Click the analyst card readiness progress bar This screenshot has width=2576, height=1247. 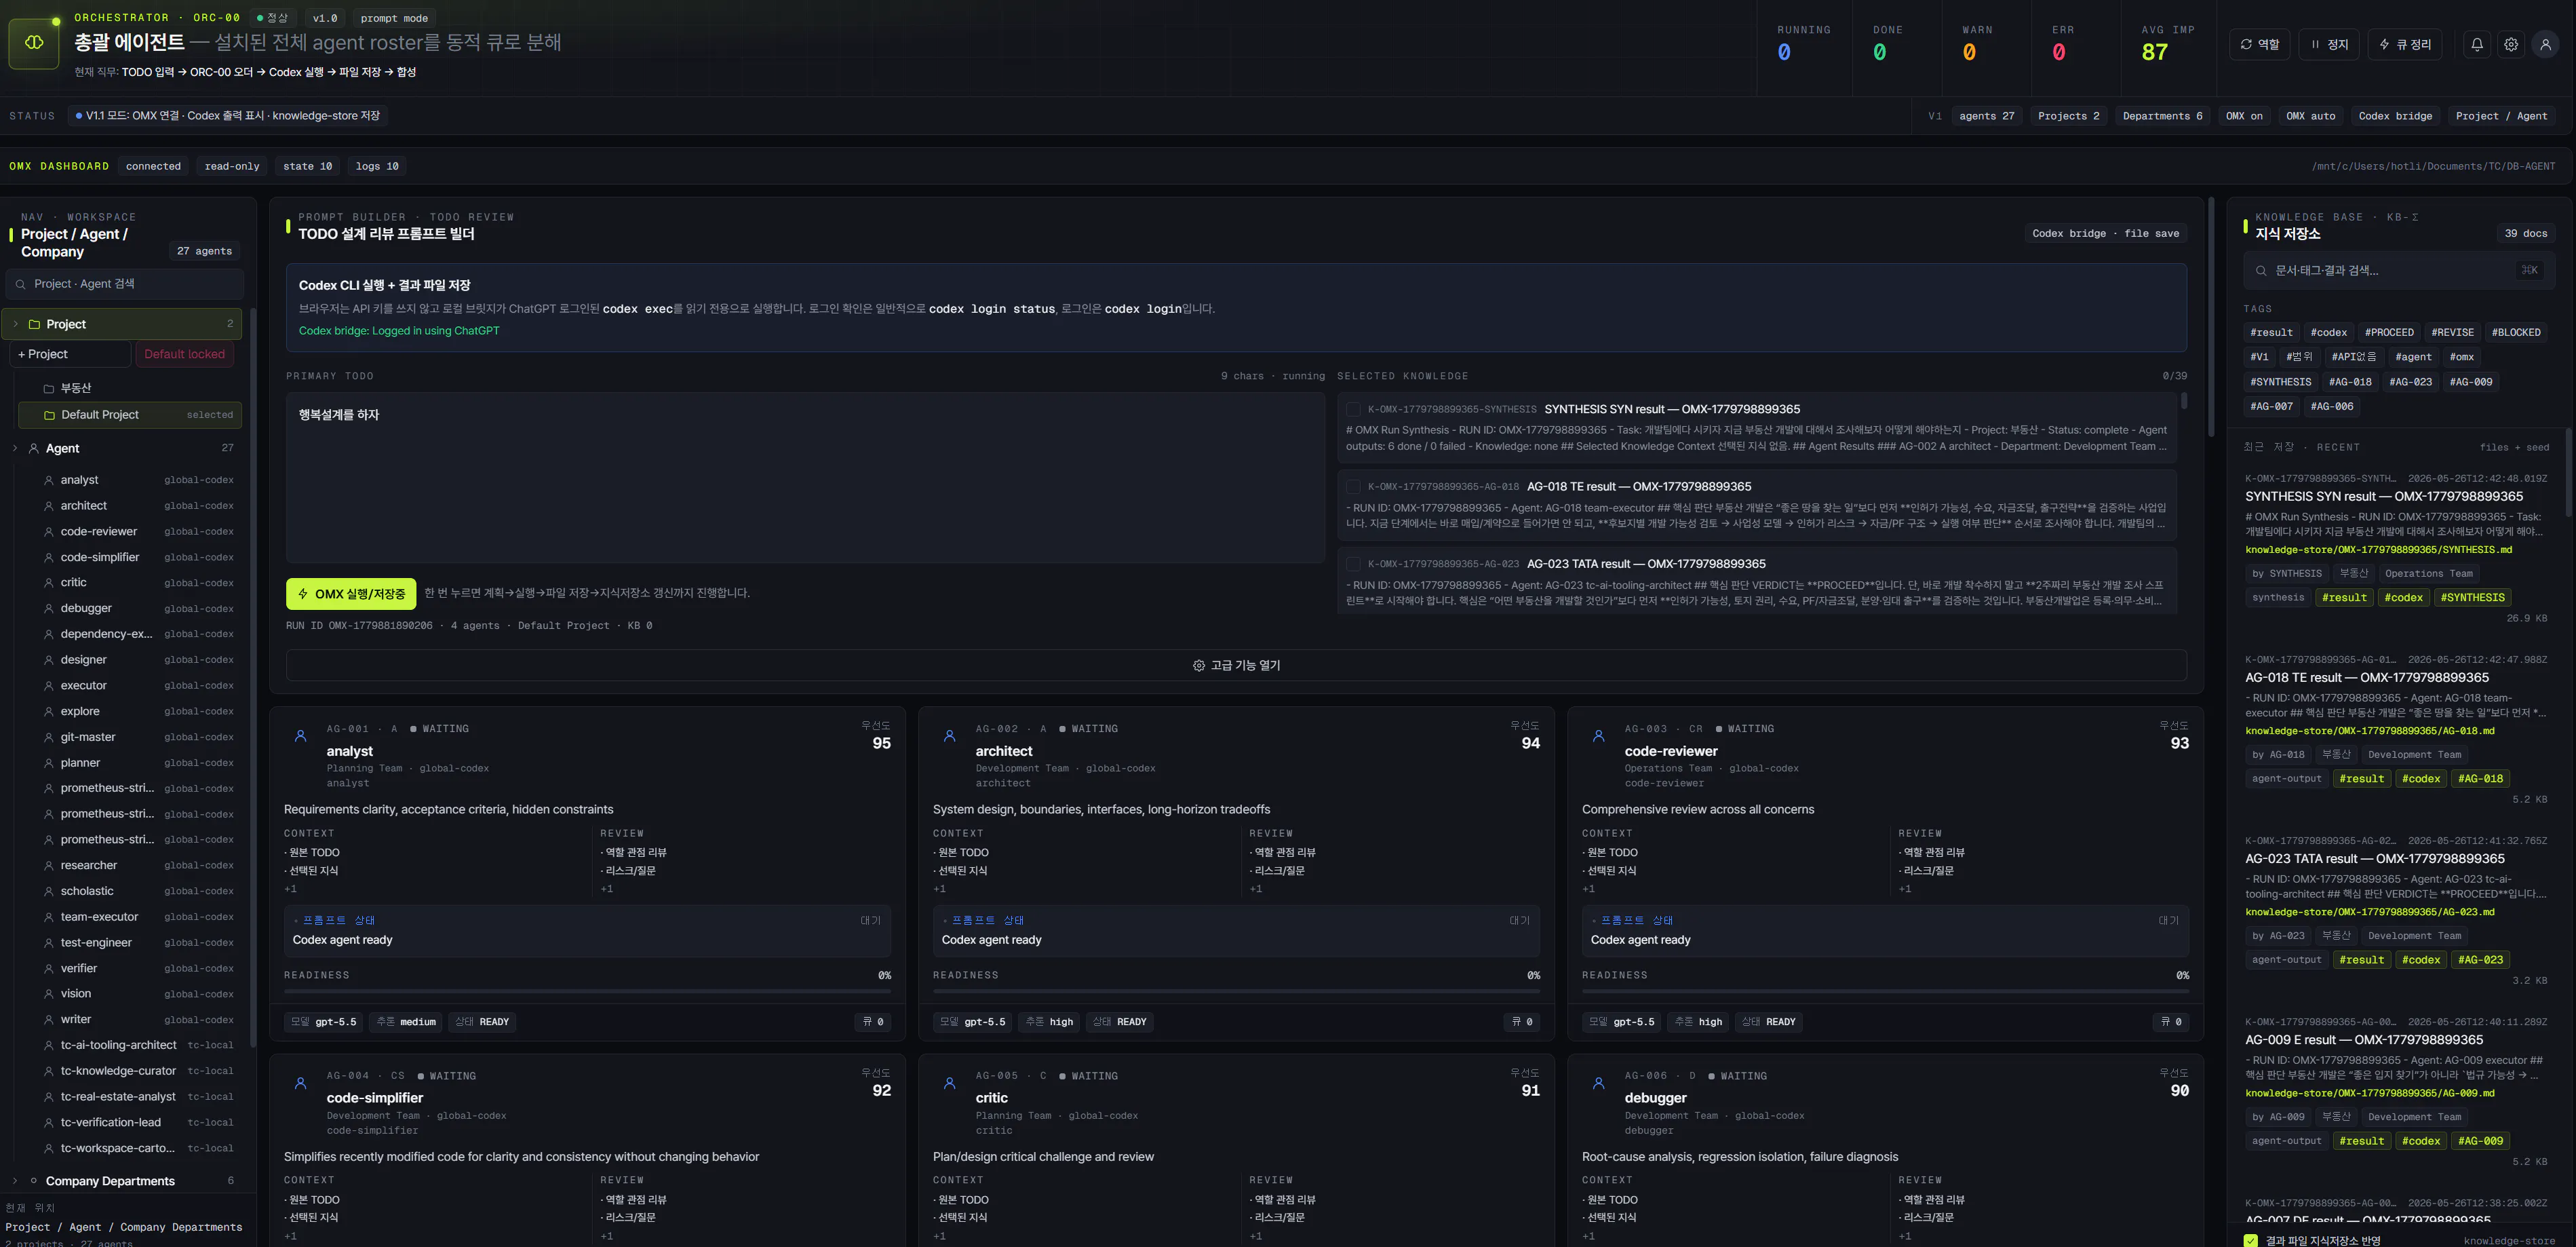point(587,991)
